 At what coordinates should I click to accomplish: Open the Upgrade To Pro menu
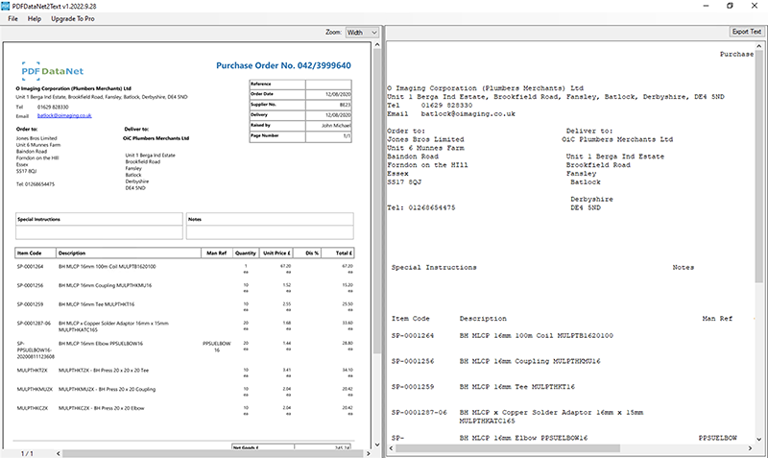73,18
